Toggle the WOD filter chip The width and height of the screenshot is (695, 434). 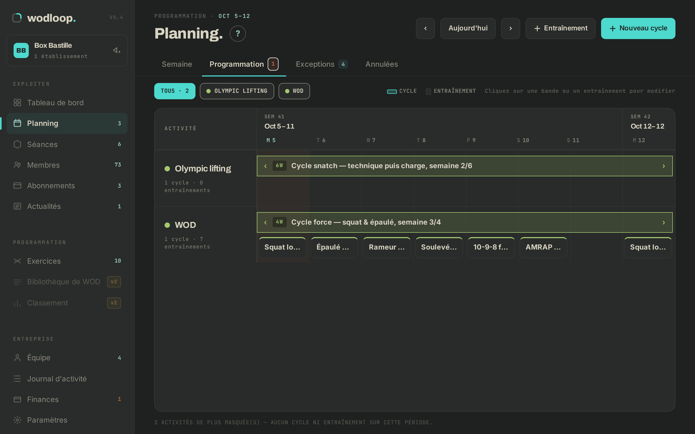coord(294,91)
